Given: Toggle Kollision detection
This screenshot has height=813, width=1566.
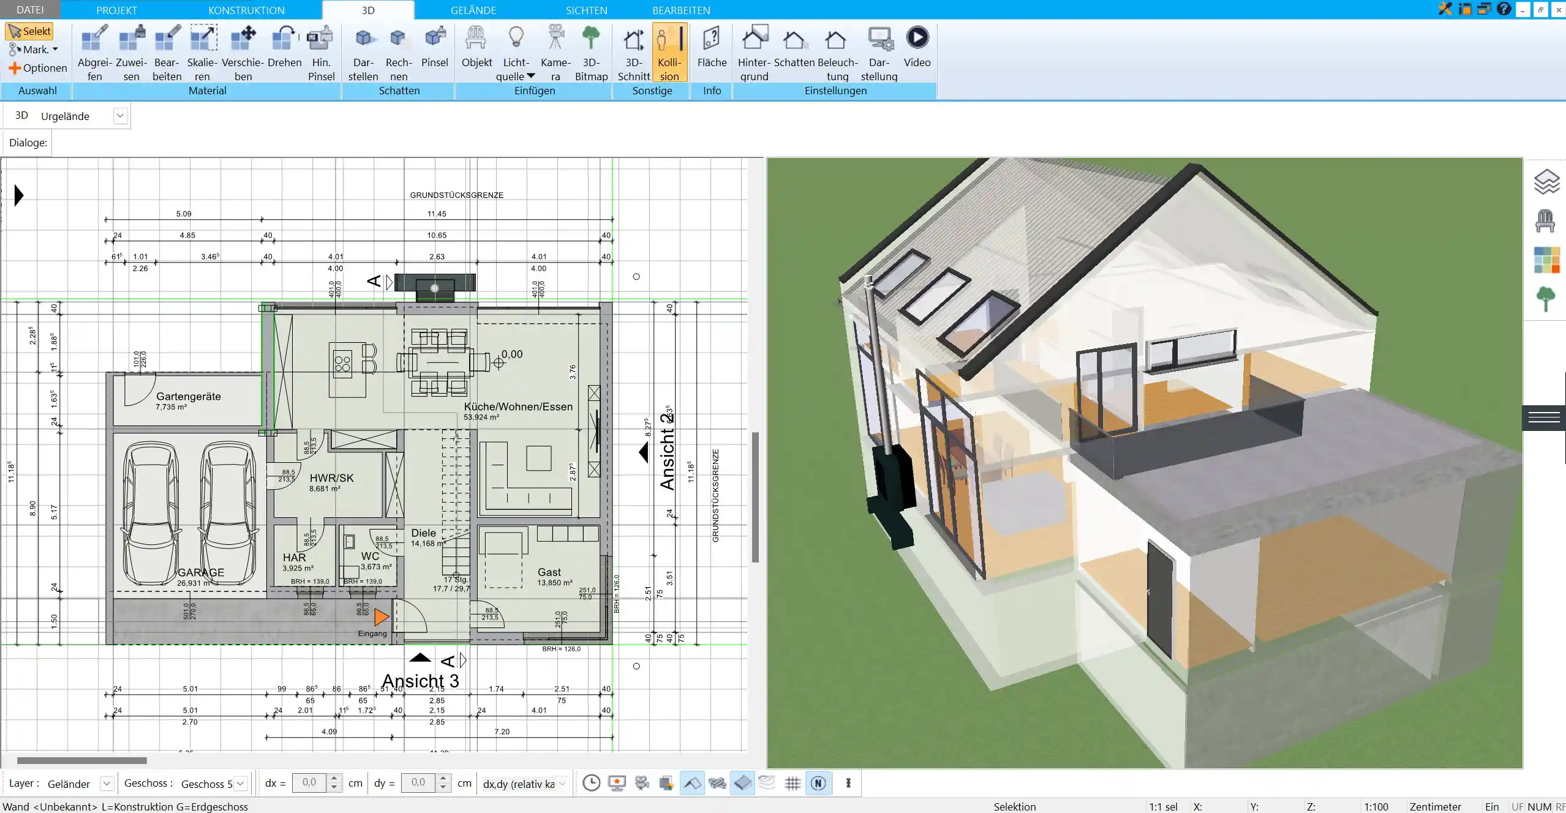Looking at the screenshot, I should click(669, 53).
